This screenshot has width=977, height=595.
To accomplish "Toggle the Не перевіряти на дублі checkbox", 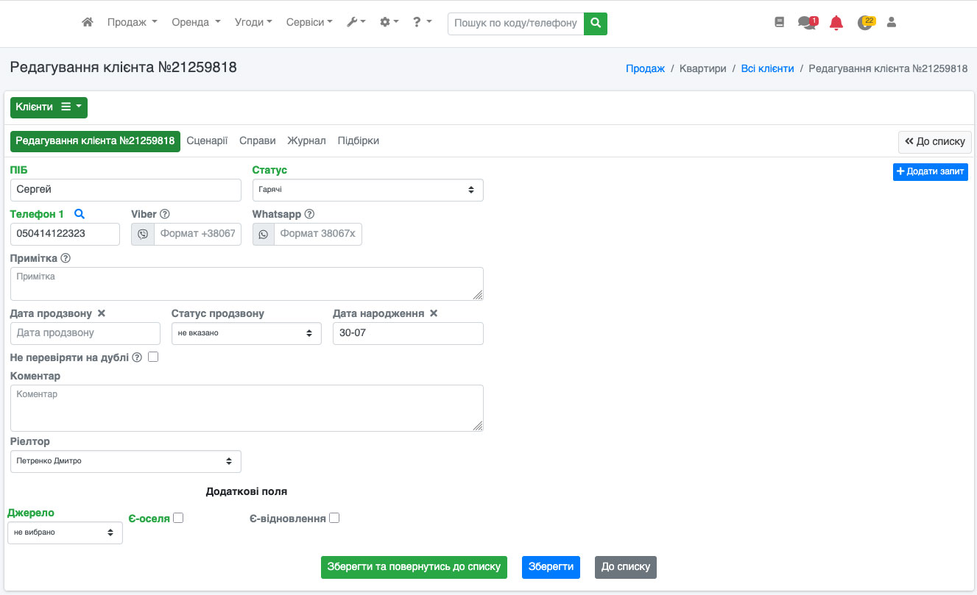I will coord(153,357).
